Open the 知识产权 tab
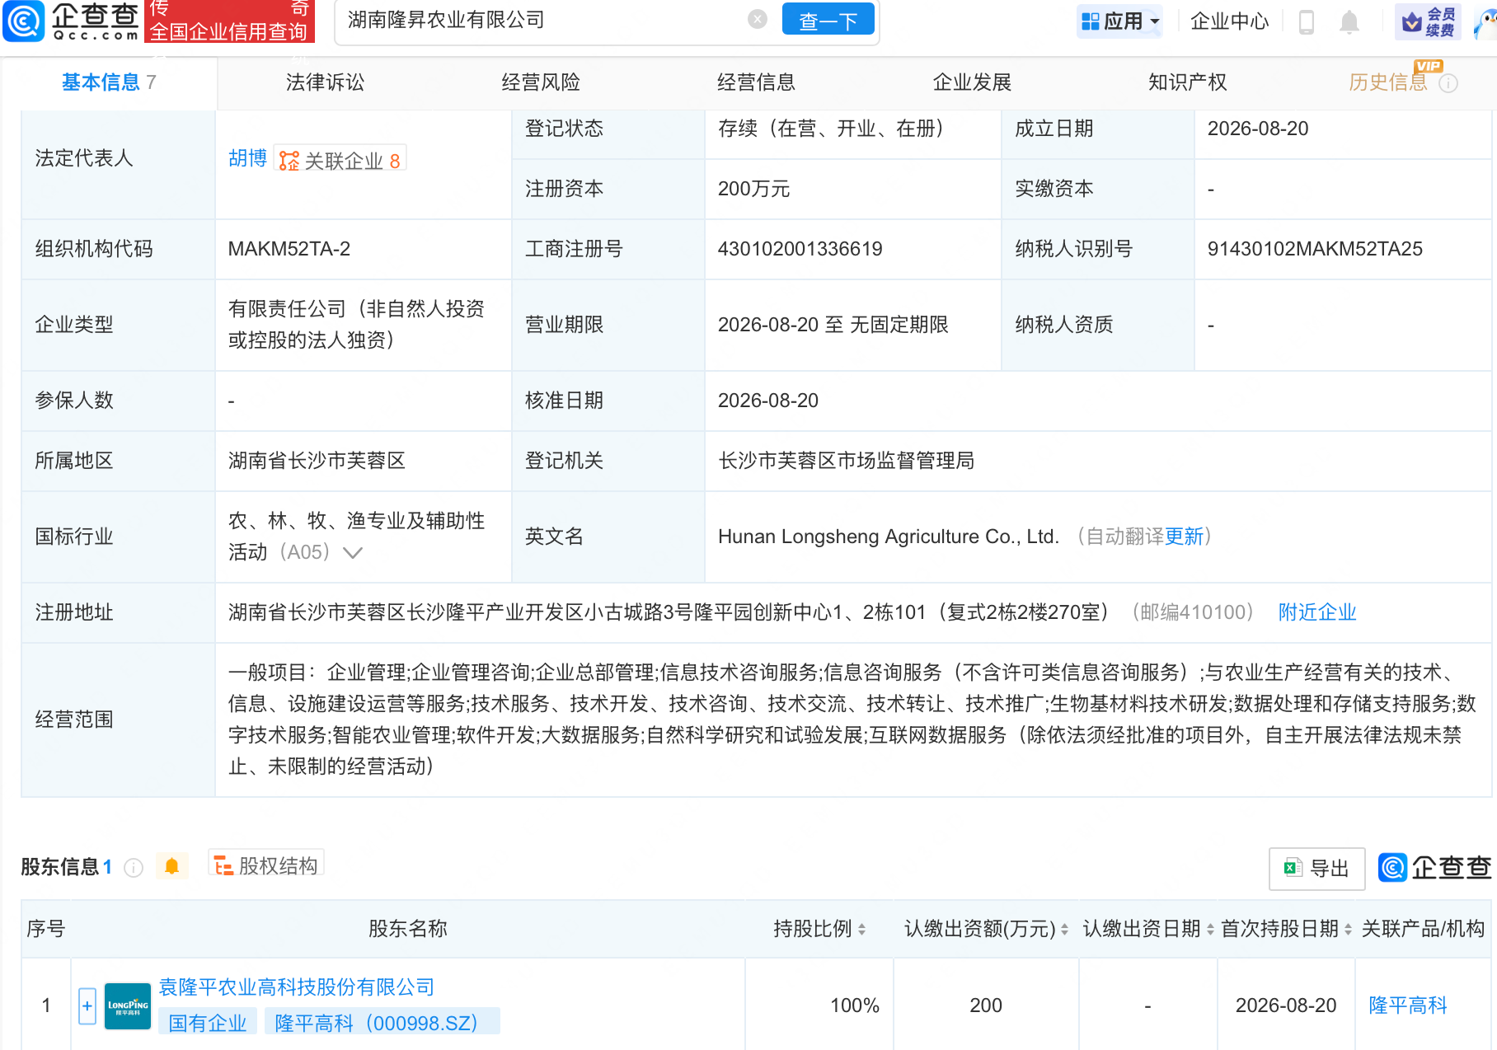The height and width of the screenshot is (1050, 1497). 1188,82
